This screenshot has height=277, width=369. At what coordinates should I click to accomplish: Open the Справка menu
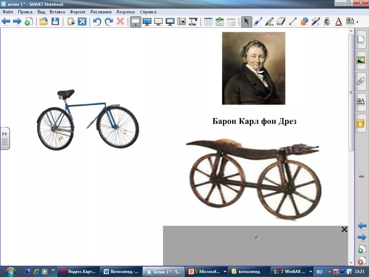(x=148, y=12)
